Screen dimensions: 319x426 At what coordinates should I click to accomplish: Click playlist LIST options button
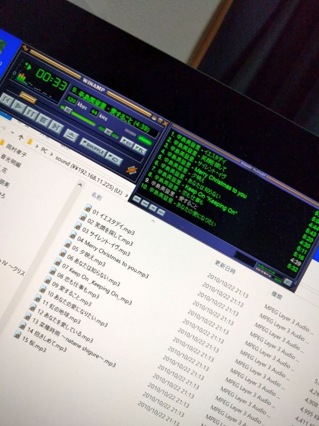(x=288, y=283)
